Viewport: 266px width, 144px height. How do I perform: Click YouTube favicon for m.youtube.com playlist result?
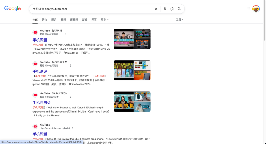tap(35, 126)
